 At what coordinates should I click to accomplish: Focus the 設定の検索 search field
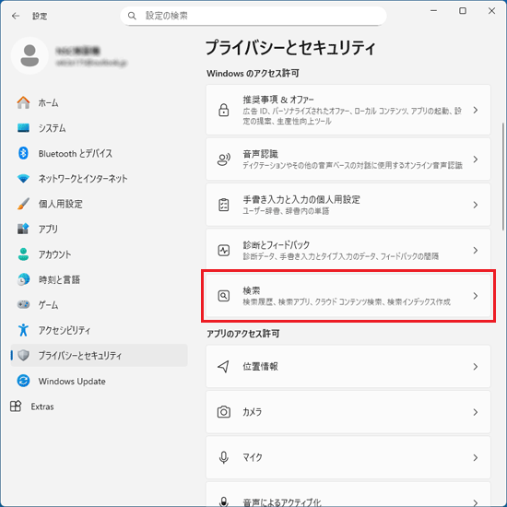tap(253, 16)
